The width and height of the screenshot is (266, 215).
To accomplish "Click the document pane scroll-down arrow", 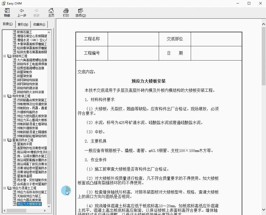I will [263, 209].
